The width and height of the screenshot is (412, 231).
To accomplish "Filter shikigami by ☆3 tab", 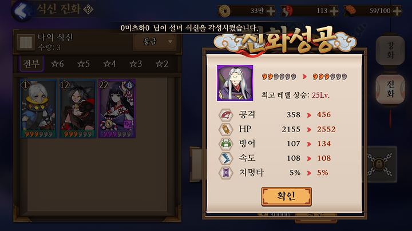I will (136, 64).
